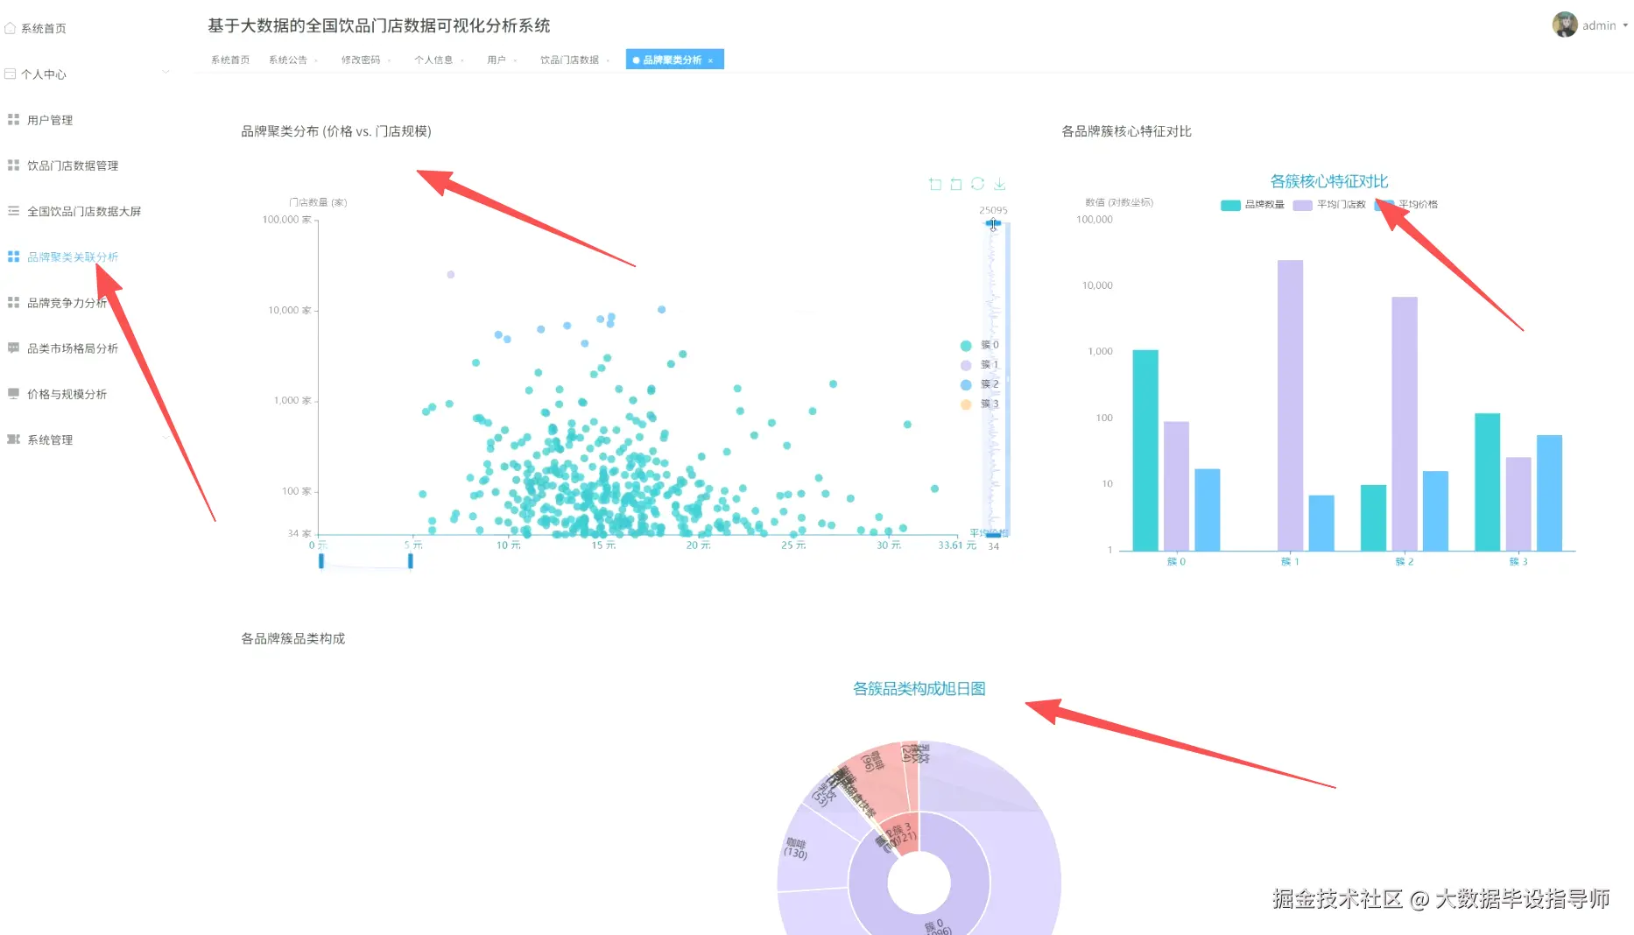Click the grid icon beside 饮品门店数据管理
The image size is (1634, 935).
[x=13, y=165]
